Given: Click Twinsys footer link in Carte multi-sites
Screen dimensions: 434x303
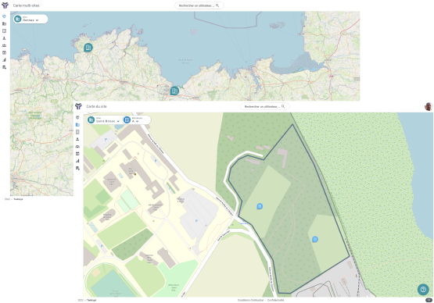Looking at the screenshot, I should [x=18, y=199].
